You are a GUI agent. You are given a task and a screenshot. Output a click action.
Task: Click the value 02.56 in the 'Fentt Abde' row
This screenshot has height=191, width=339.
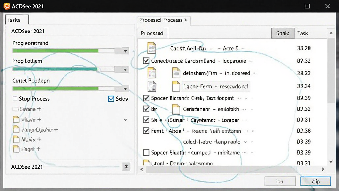(x=304, y=131)
